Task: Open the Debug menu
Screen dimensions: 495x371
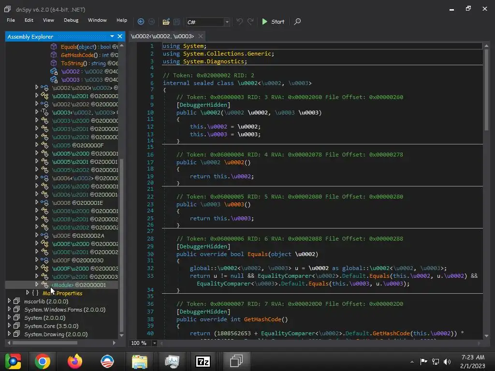Action: coord(71,20)
